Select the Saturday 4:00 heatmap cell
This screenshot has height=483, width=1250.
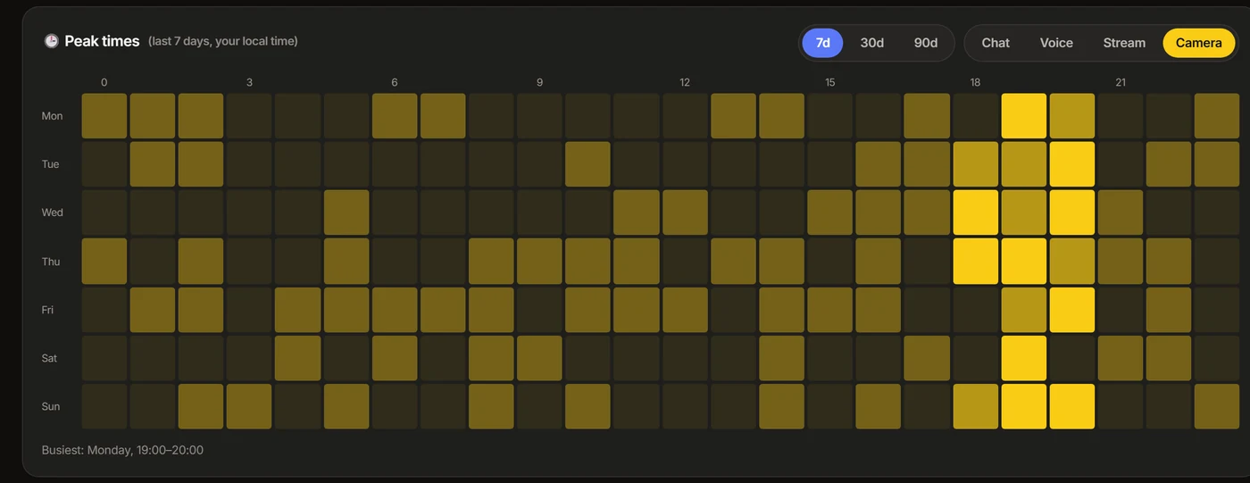click(x=298, y=358)
